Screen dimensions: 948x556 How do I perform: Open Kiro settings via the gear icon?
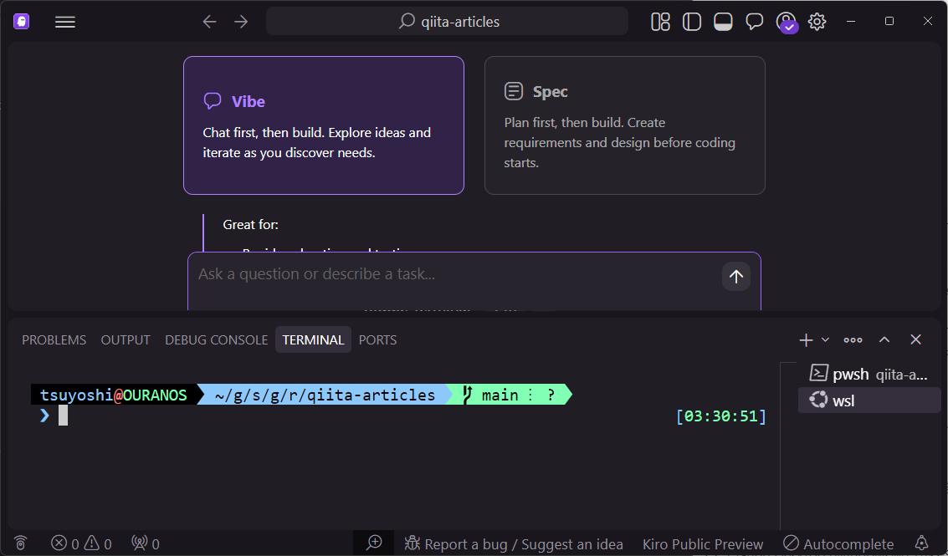(x=817, y=21)
